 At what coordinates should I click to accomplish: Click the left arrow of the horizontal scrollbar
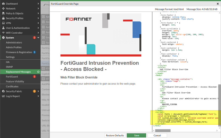154,131
